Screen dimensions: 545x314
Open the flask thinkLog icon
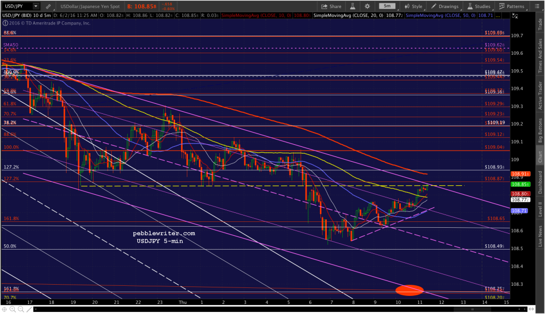click(x=352, y=6)
